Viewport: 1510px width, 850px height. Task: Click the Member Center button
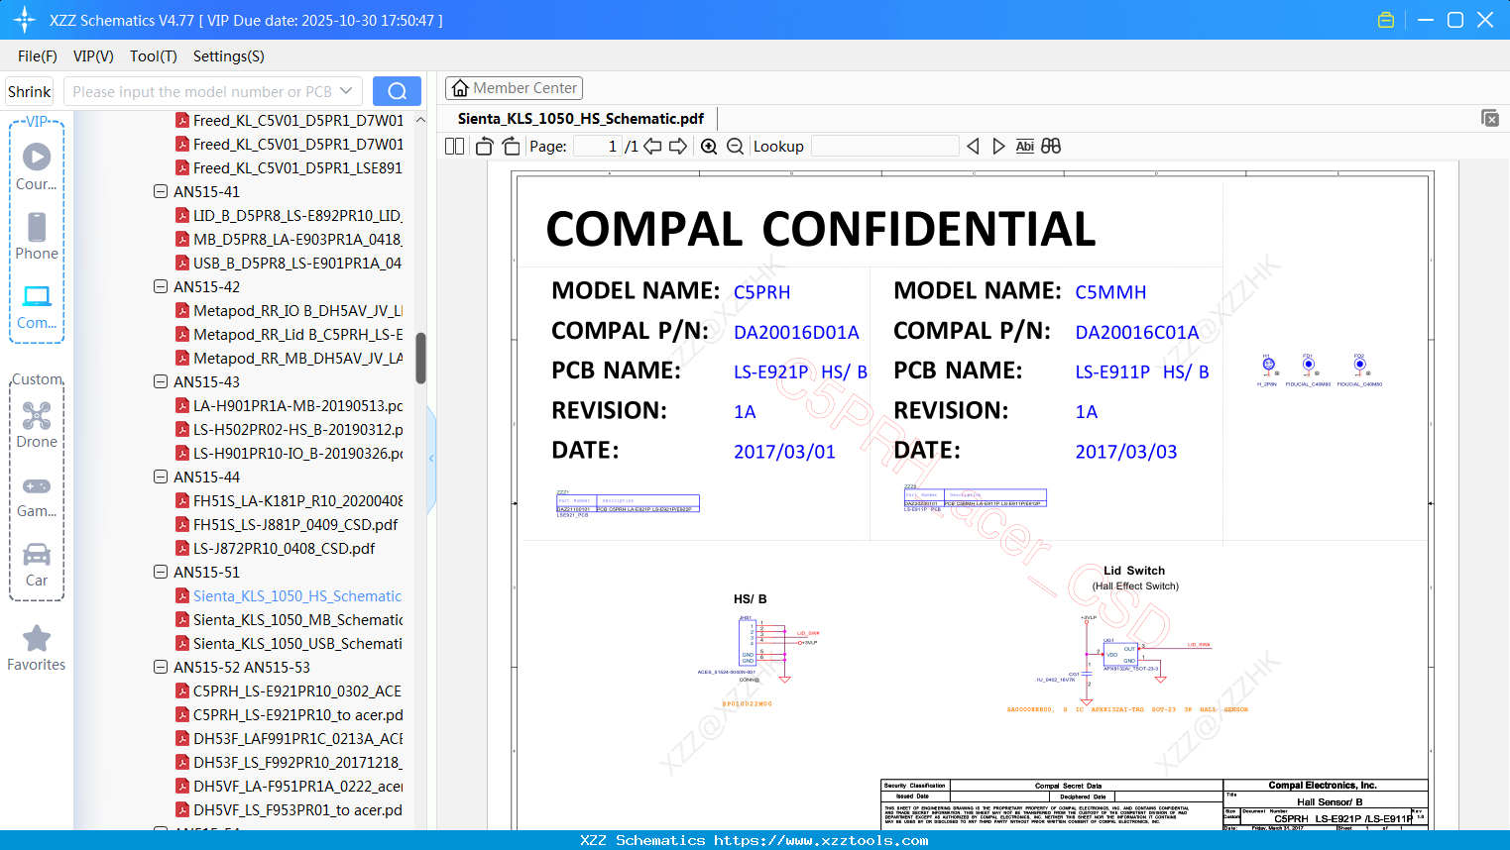pyautogui.click(x=514, y=88)
